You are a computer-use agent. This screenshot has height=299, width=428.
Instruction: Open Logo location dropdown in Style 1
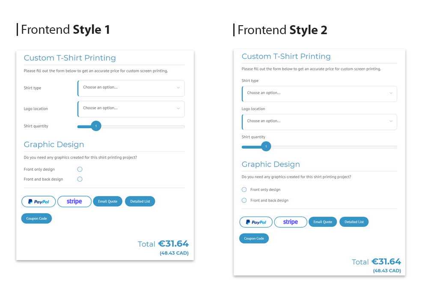click(131, 109)
